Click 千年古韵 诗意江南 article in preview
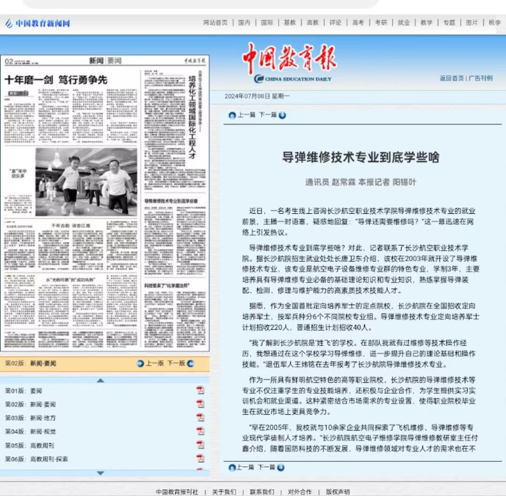 tap(71, 226)
